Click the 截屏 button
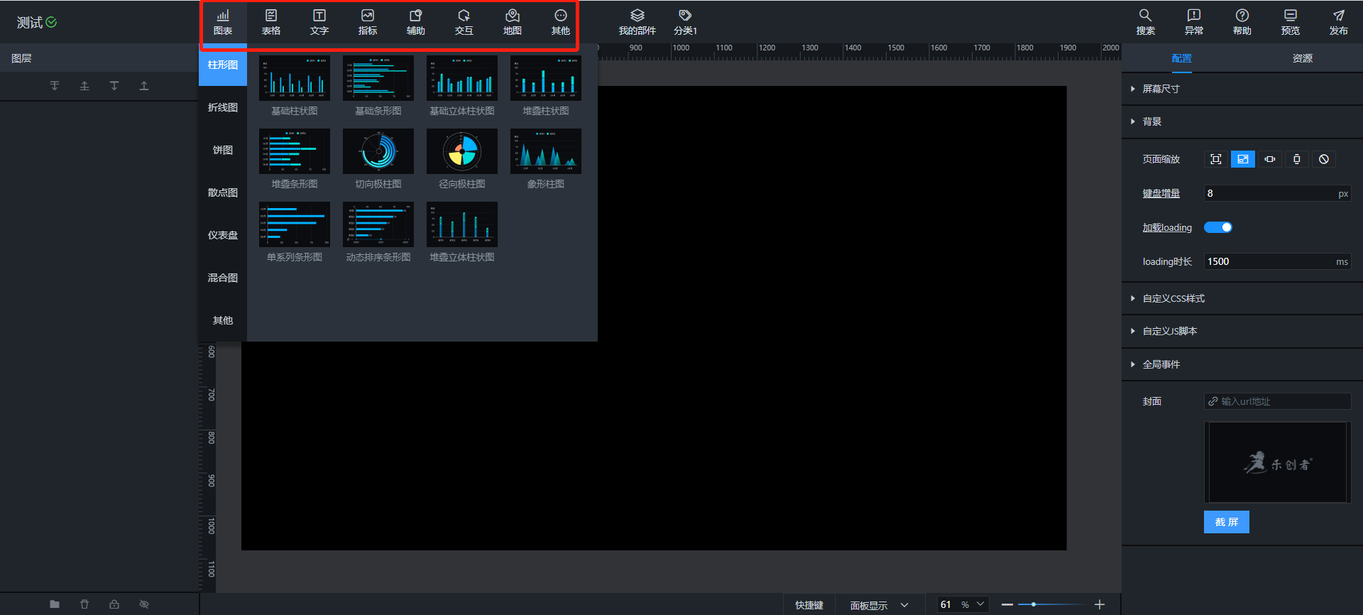The image size is (1363, 615). point(1226,522)
